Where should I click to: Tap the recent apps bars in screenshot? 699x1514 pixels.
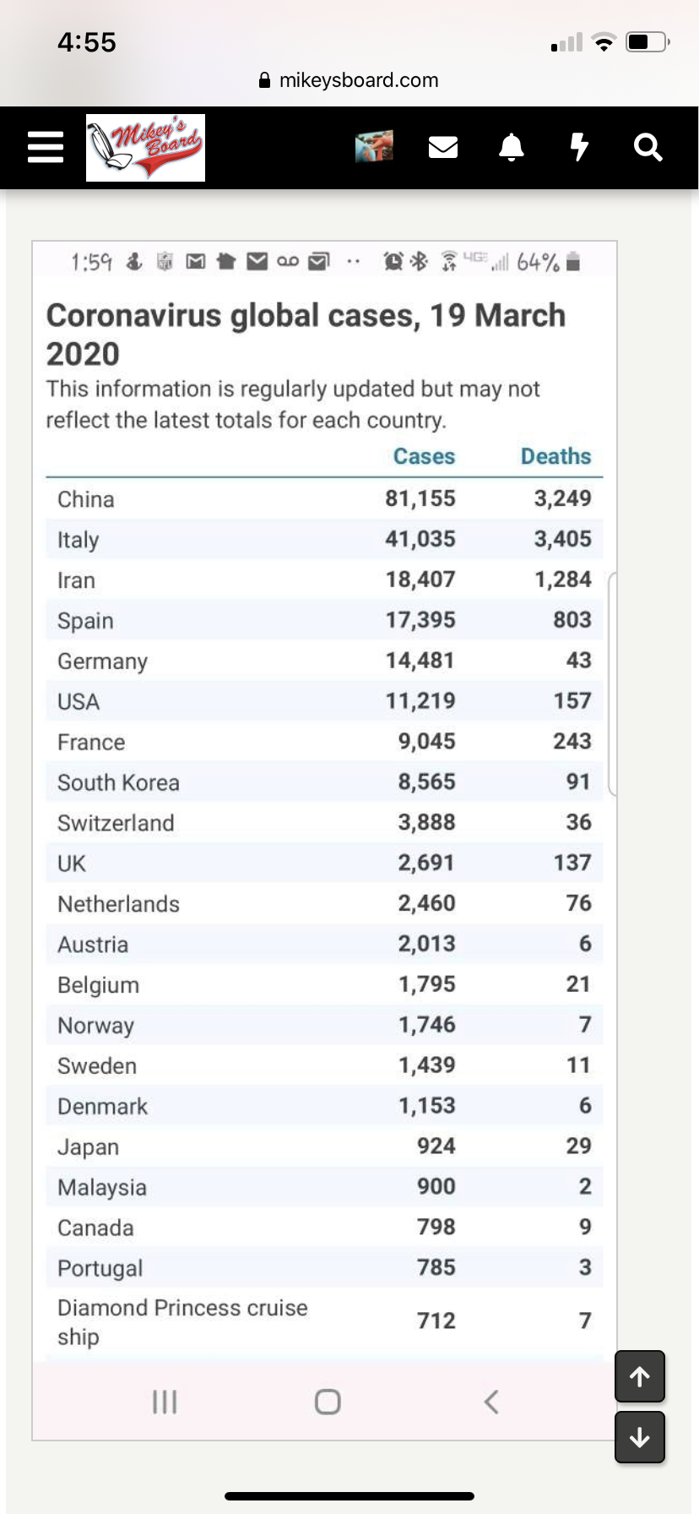pos(164,1402)
